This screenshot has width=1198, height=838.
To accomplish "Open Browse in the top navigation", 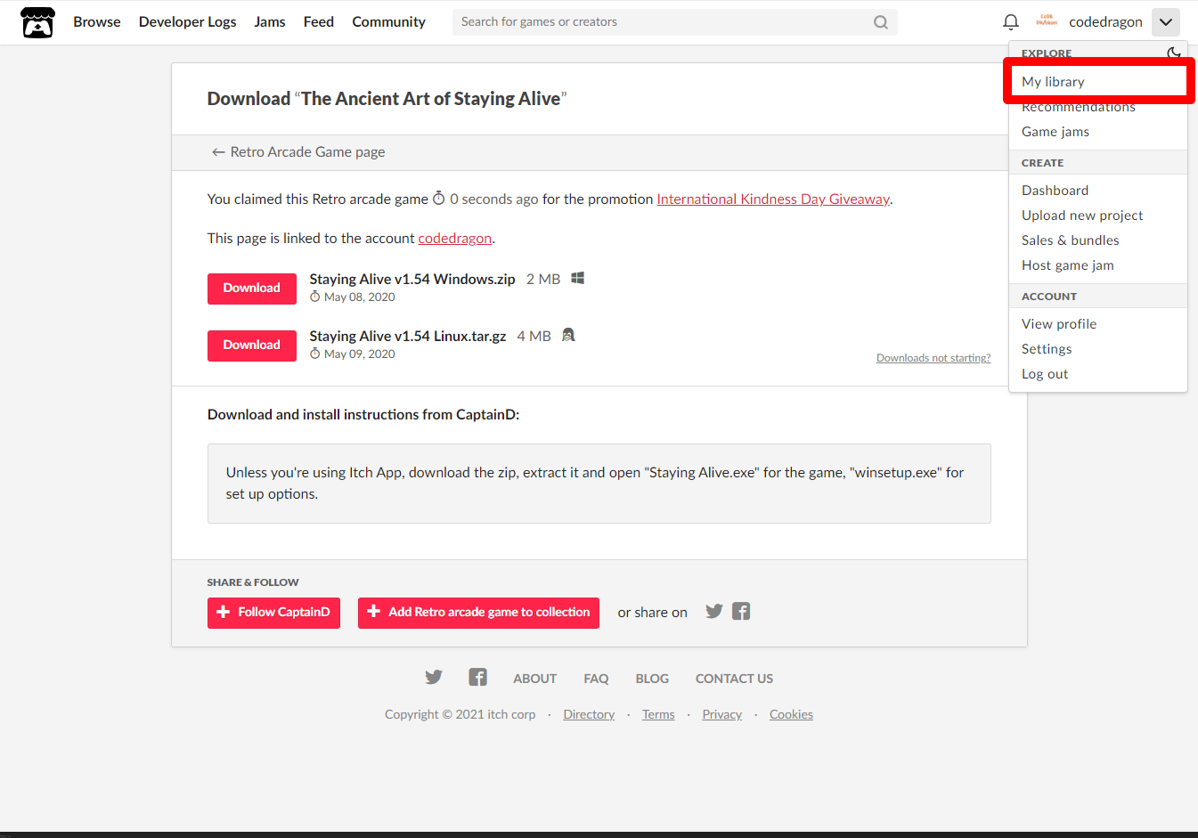I will (97, 22).
